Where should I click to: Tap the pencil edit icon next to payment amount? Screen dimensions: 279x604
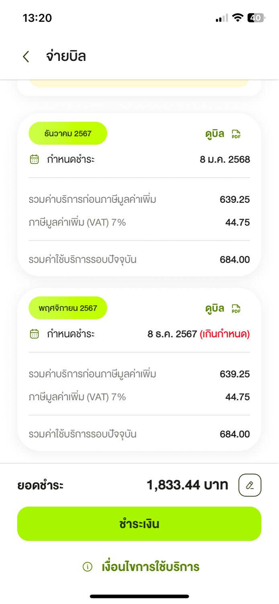pos(250,485)
